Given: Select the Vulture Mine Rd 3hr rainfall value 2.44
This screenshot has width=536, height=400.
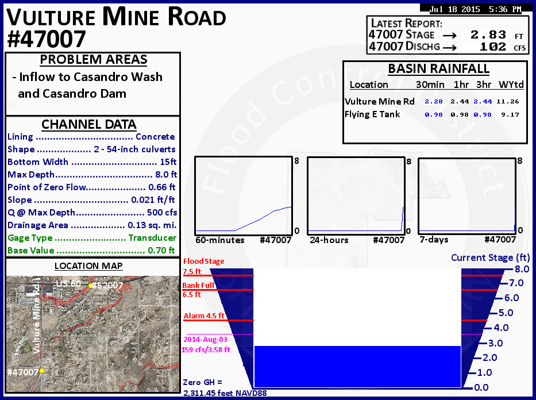Looking at the screenshot, I should 483,102.
